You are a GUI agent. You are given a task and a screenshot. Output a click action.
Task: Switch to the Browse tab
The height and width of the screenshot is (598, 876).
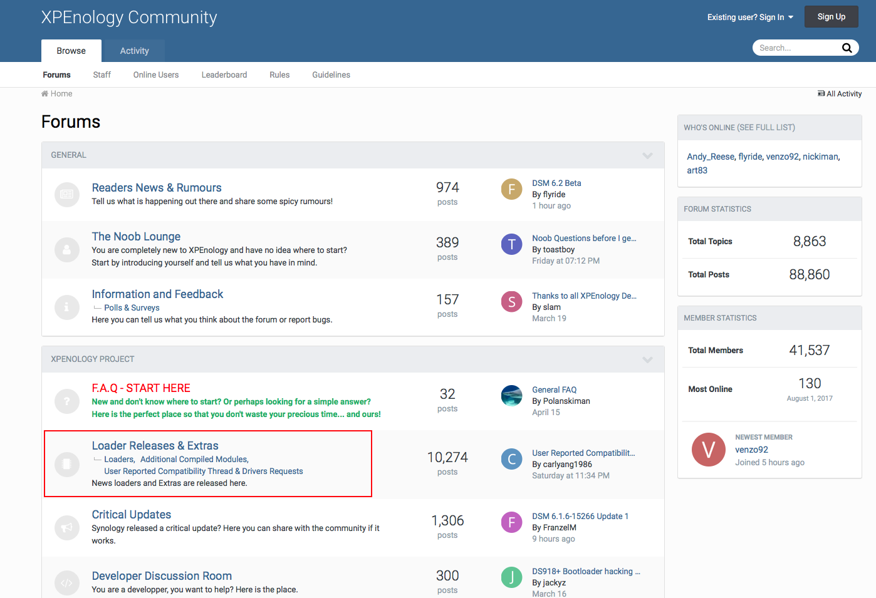tap(71, 51)
